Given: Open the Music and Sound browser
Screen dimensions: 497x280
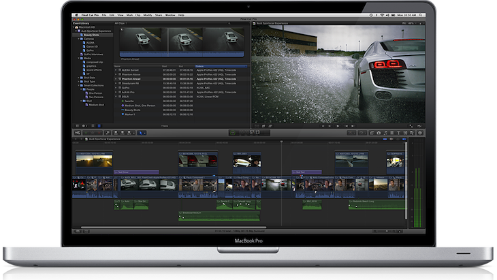Looking at the screenshot, I should [385, 133].
